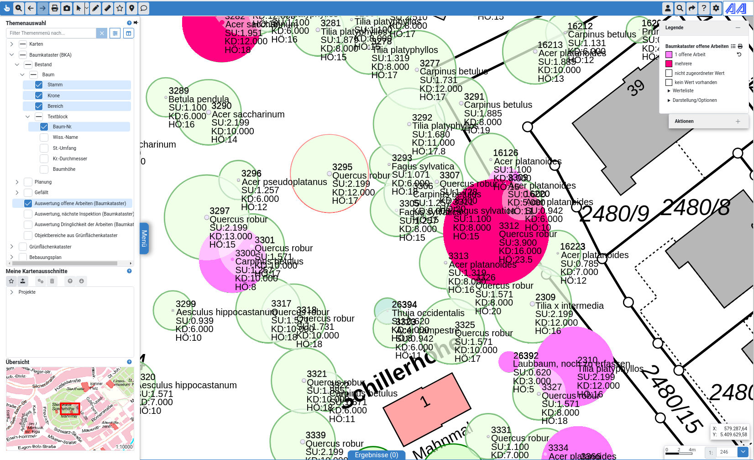
Task: Open the selection tool dropdown arrow
Action: coord(87,8)
